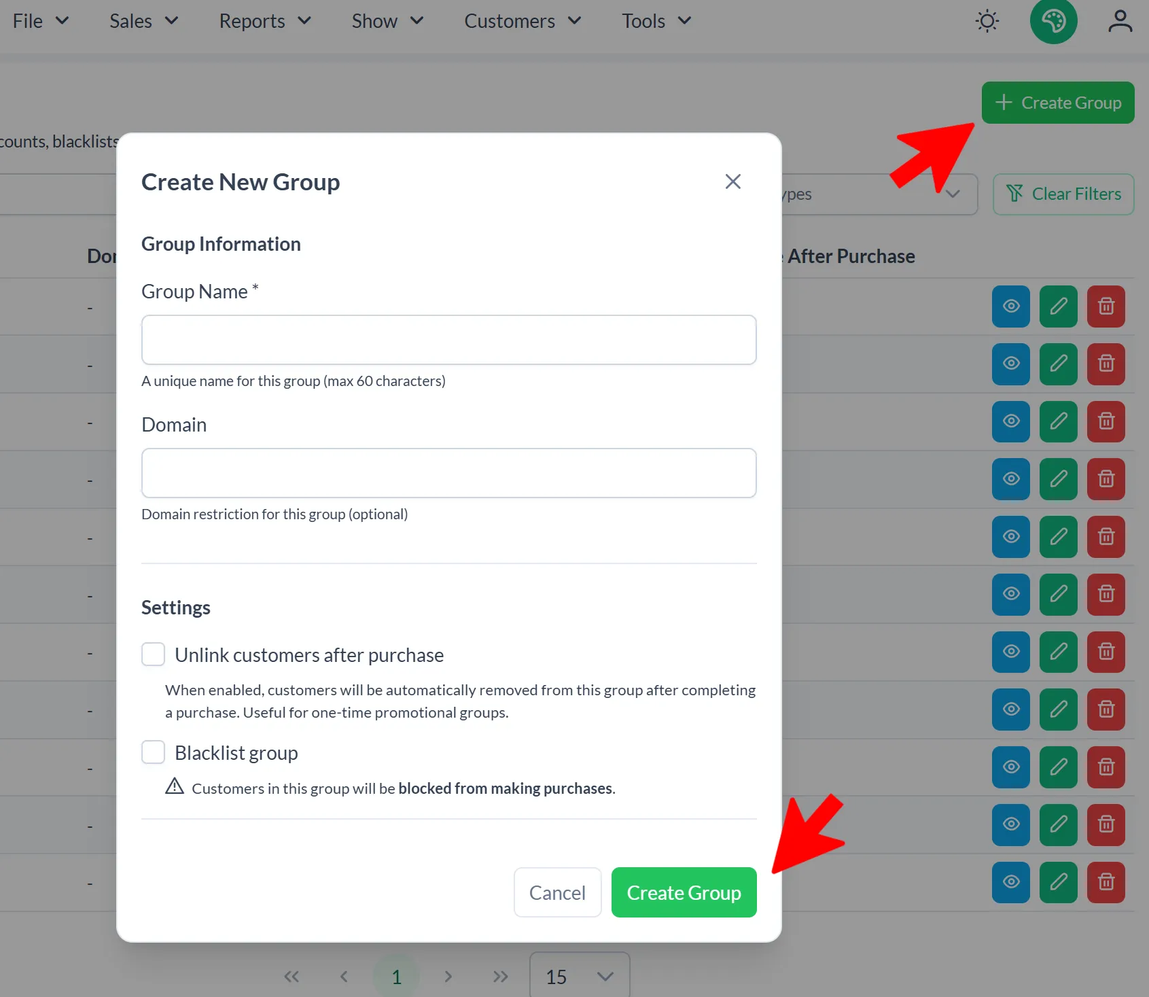The image size is (1149, 997).
Task: Go to the first page double-arrow
Action: click(291, 977)
